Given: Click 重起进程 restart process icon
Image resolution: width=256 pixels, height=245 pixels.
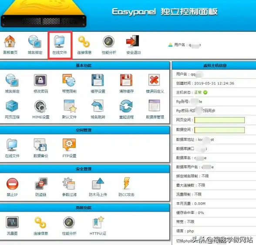Looking at the screenshot, I should pos(126,106).
